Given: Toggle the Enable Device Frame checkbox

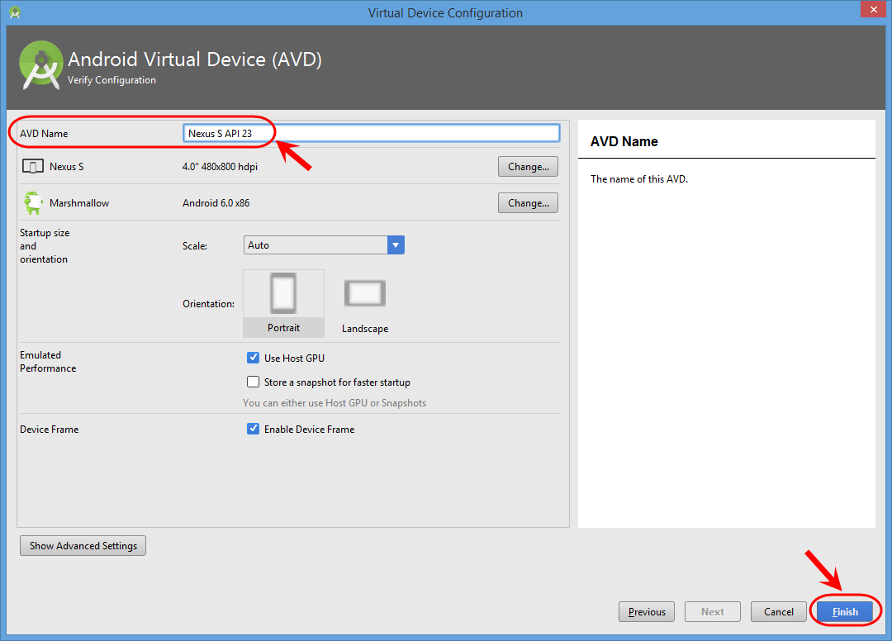Looking at the screenshot, I should (254, 429).
